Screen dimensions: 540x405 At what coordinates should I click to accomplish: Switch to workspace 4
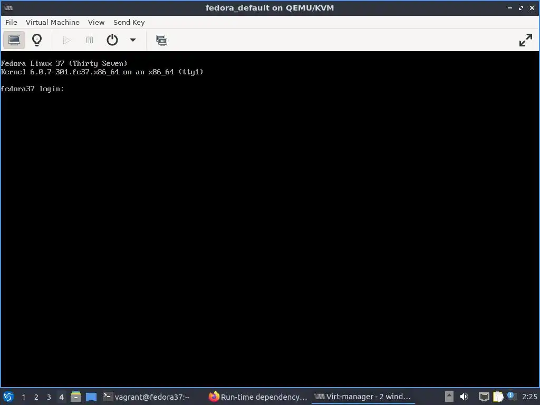pyautogui.click(x=61, y=397)
